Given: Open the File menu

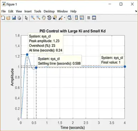Looking at the screenshot, I should click(4, 11).
